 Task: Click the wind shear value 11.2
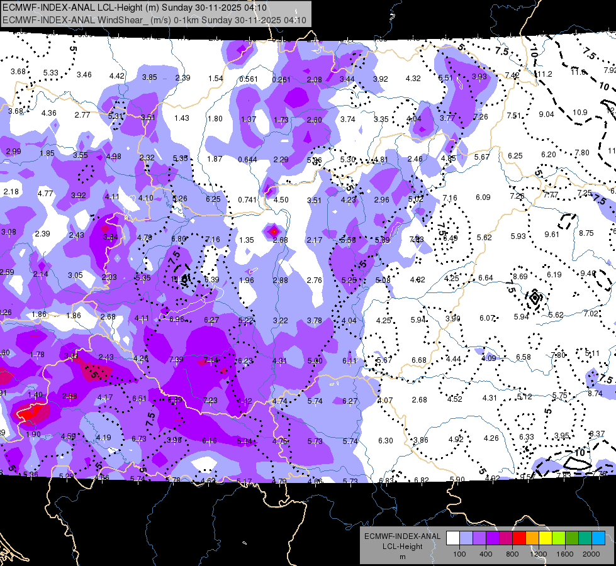coord(545,74)
